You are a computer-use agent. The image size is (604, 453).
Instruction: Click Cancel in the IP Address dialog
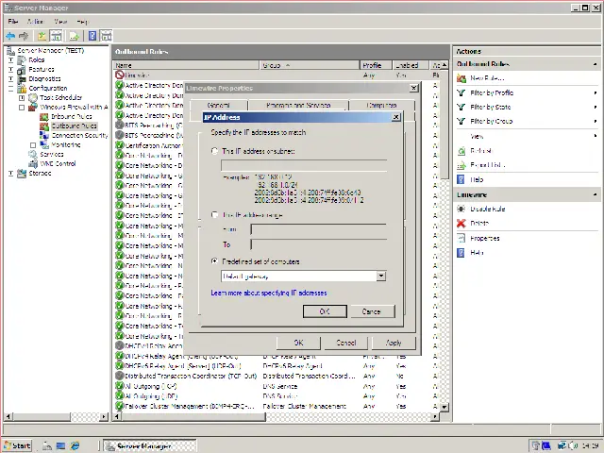[x=372, y=311]
